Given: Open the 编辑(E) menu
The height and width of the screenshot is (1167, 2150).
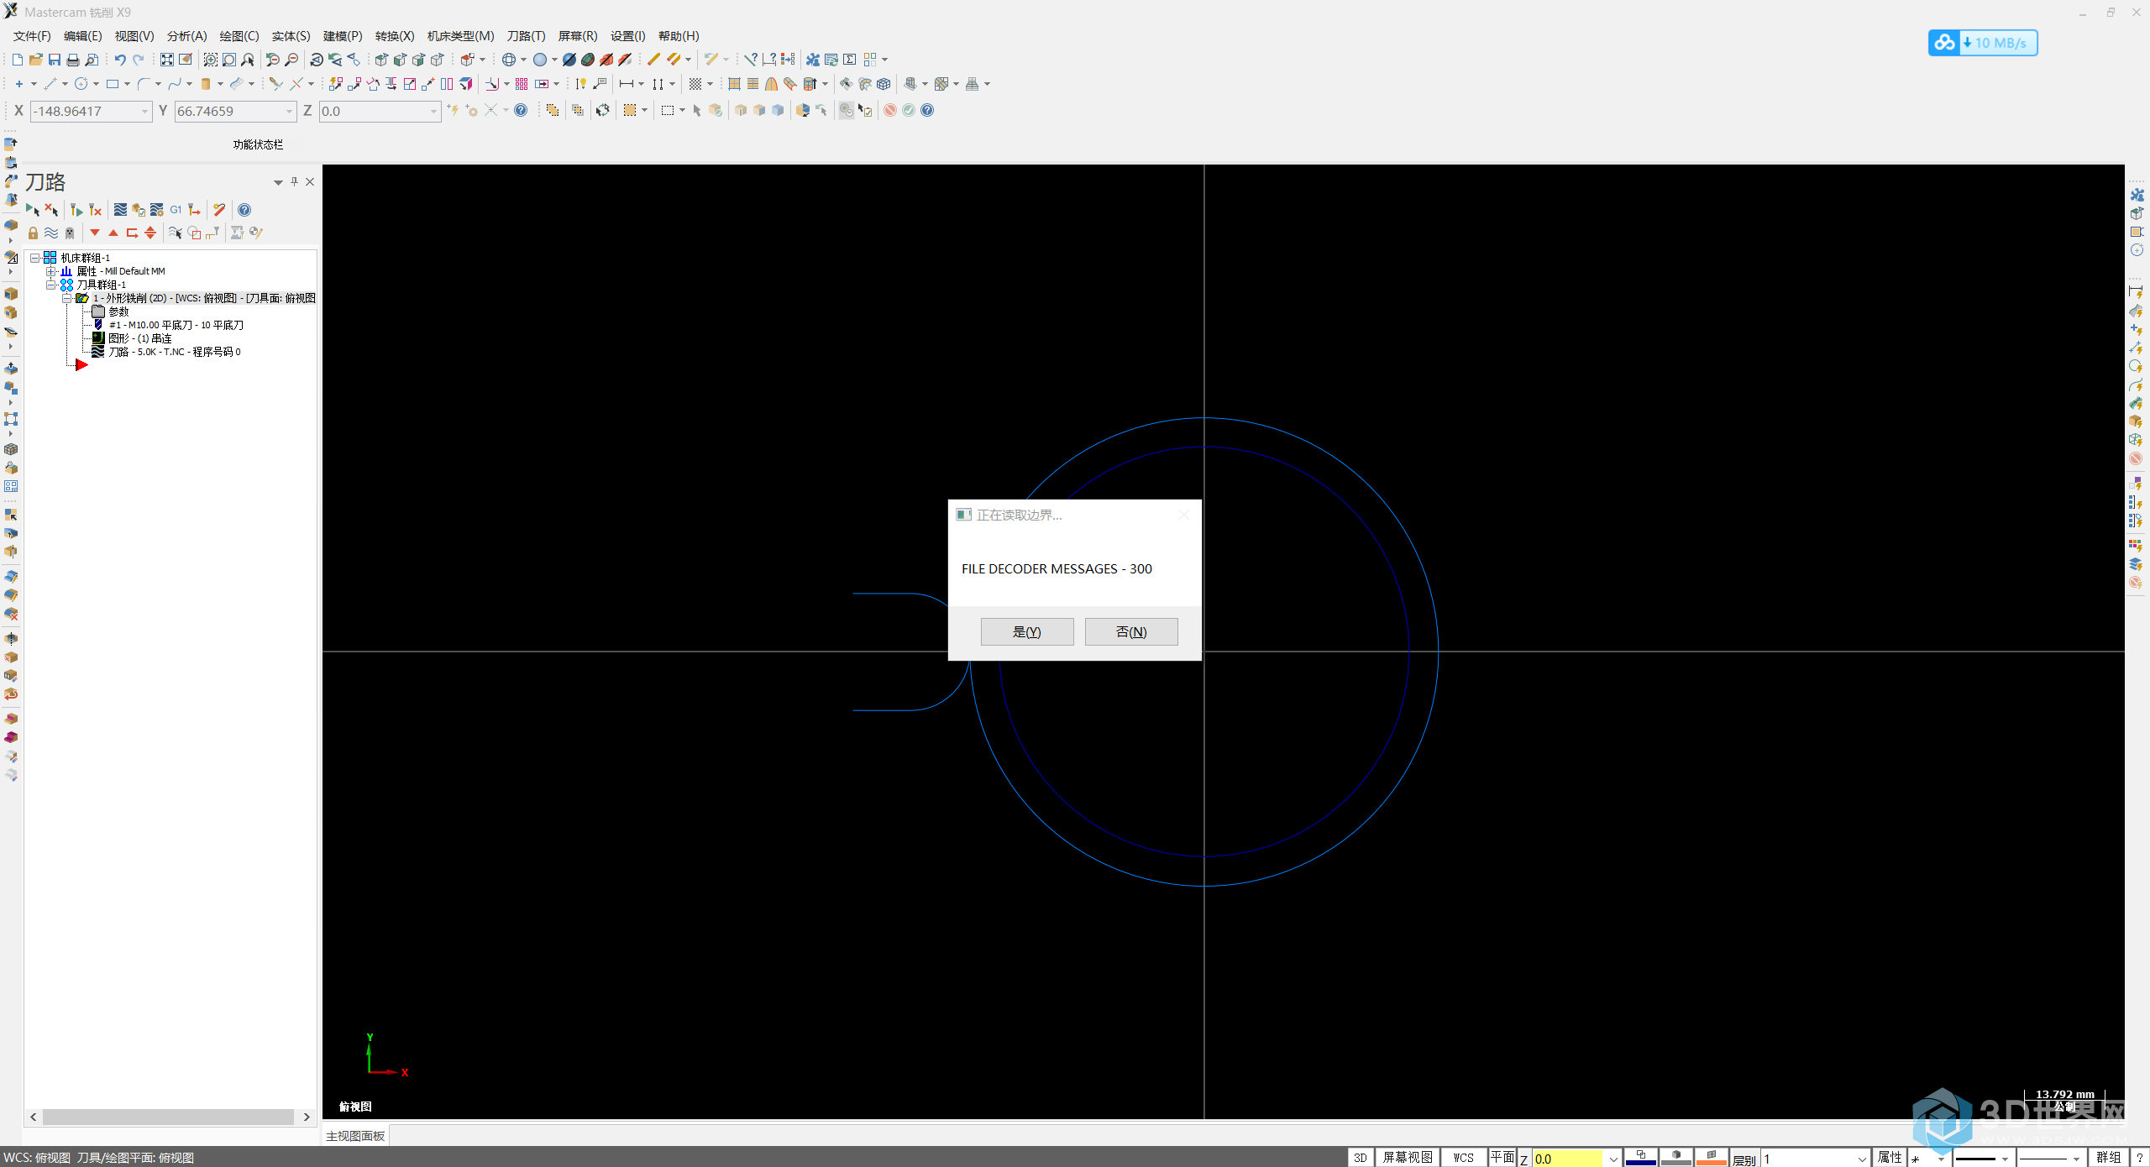Looking at the screenshot, I should pyautogui.click(x=82, y=36).
